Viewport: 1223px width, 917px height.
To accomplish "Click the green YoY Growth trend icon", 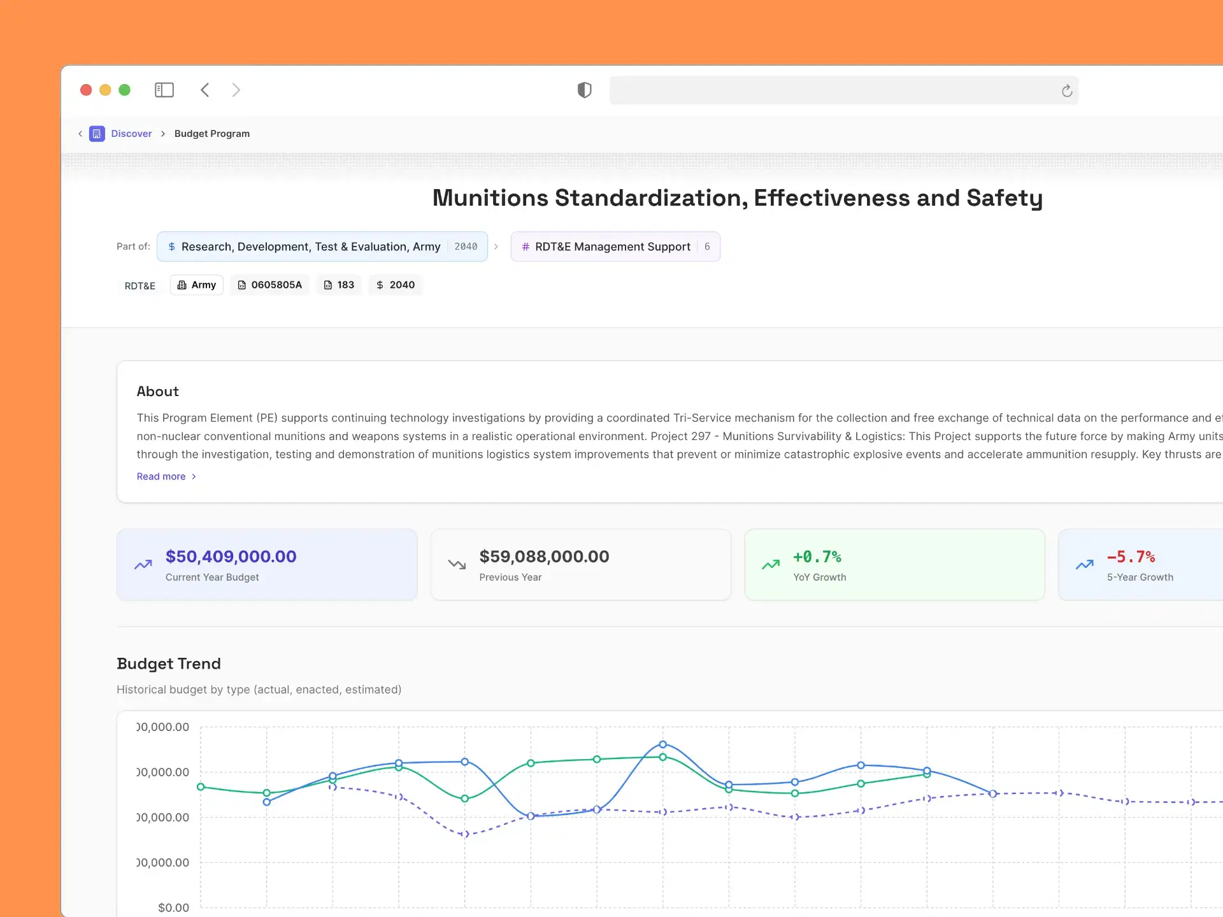I will click(771, 565).
